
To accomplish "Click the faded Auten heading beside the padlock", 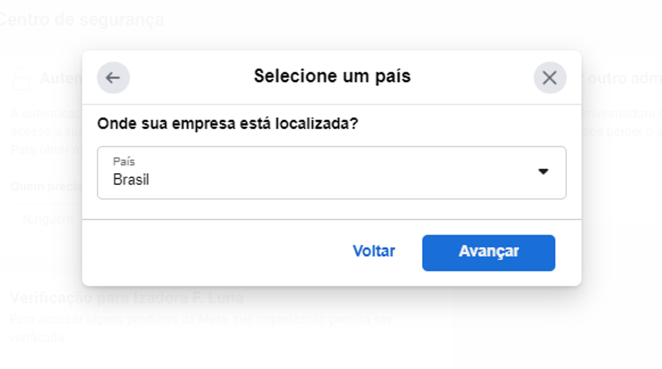I will point(61,78).
